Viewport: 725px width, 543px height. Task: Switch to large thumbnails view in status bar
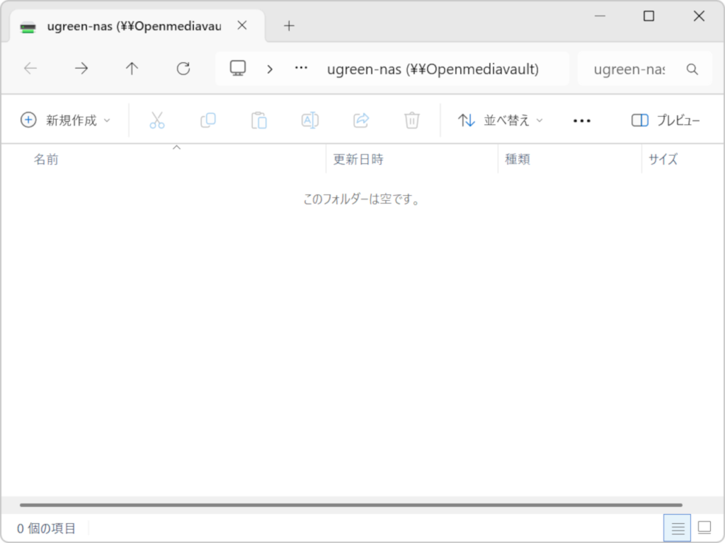pos(704,527)
